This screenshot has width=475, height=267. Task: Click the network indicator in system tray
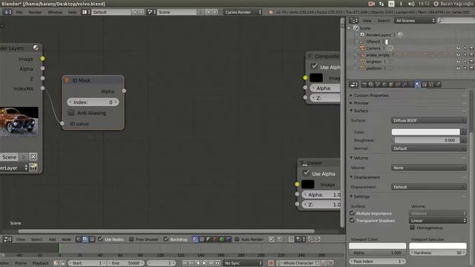pos(381,4)
